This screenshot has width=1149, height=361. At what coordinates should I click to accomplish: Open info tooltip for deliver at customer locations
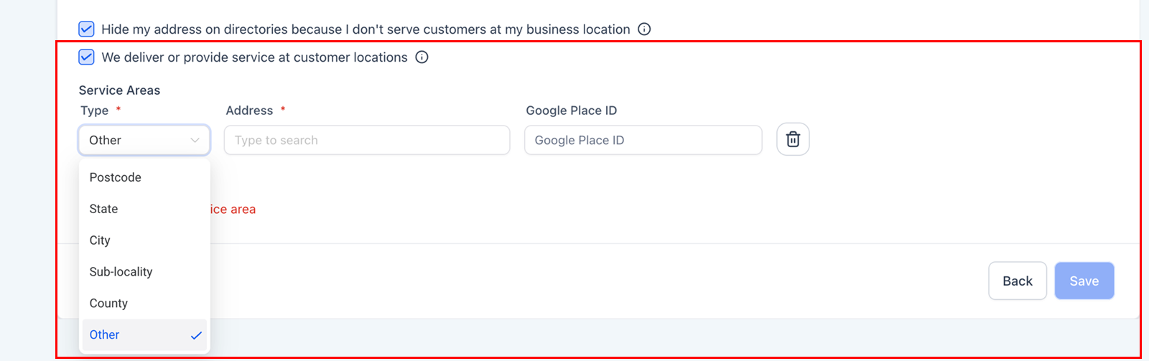coord(422,57)
